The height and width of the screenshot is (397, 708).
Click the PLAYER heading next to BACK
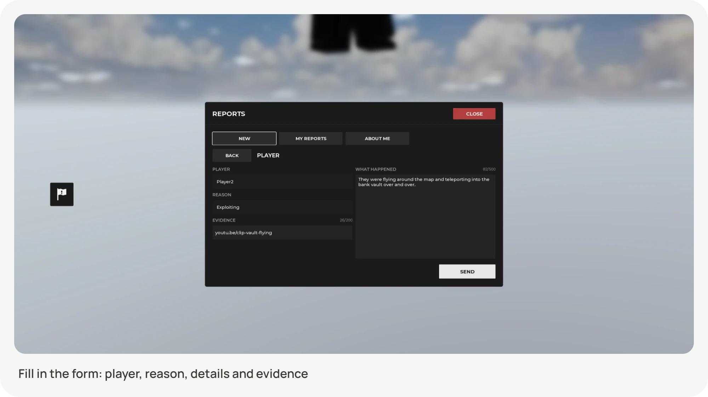[268, 155]
